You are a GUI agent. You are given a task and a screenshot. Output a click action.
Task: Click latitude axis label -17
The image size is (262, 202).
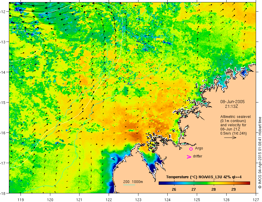pos(3,163)
